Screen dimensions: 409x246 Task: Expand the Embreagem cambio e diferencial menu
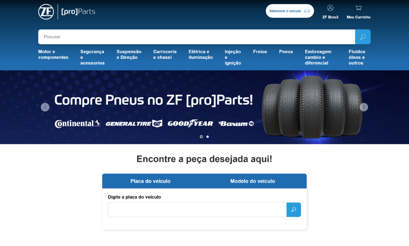click(318, 57)
